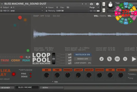
Task: Click the Dm 02 loop name
Action: tap(56, 16)
